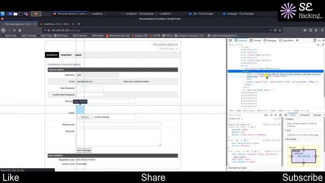Switch to ytb - File Manager taskbar window

point(201,14)
